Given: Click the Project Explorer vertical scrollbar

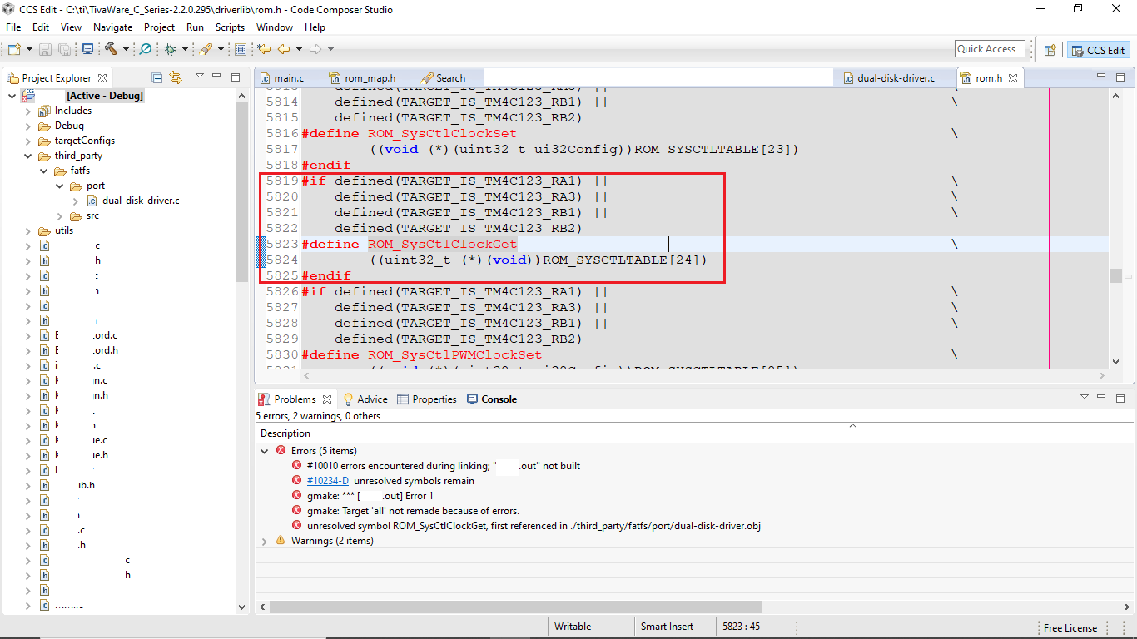Looking at the screenshot, I should click(x=242, y=191).
